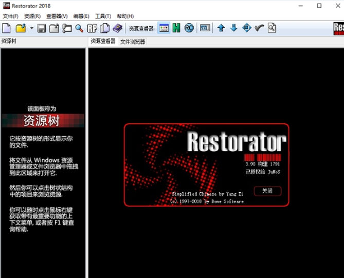This screenshot has width=344, height=278.
Task: Click the '3.90 构建 1791' version text
Action: point(263,164)
